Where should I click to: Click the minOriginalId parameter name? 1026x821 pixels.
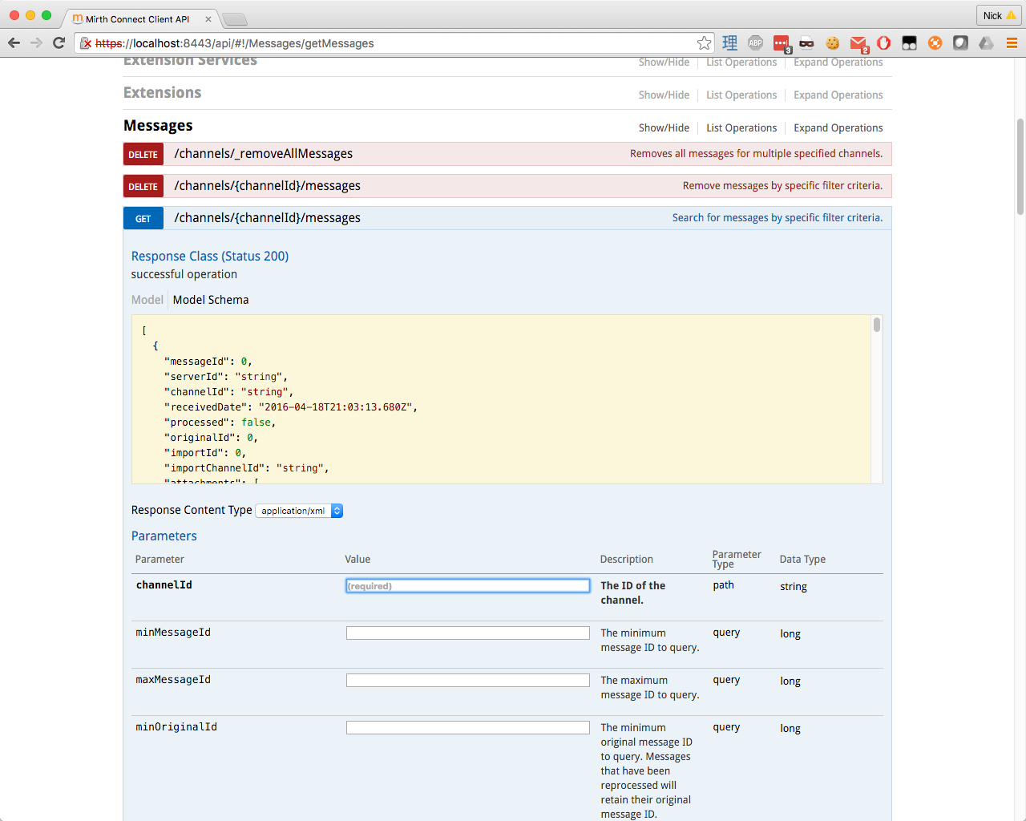[176, 727]
